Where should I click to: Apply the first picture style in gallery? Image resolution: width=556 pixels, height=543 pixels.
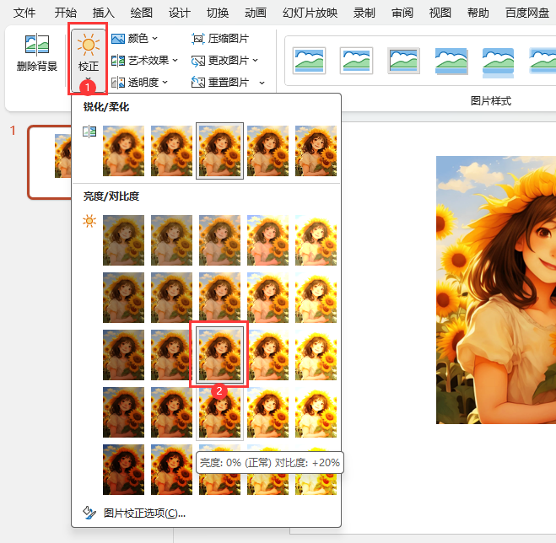309,61
